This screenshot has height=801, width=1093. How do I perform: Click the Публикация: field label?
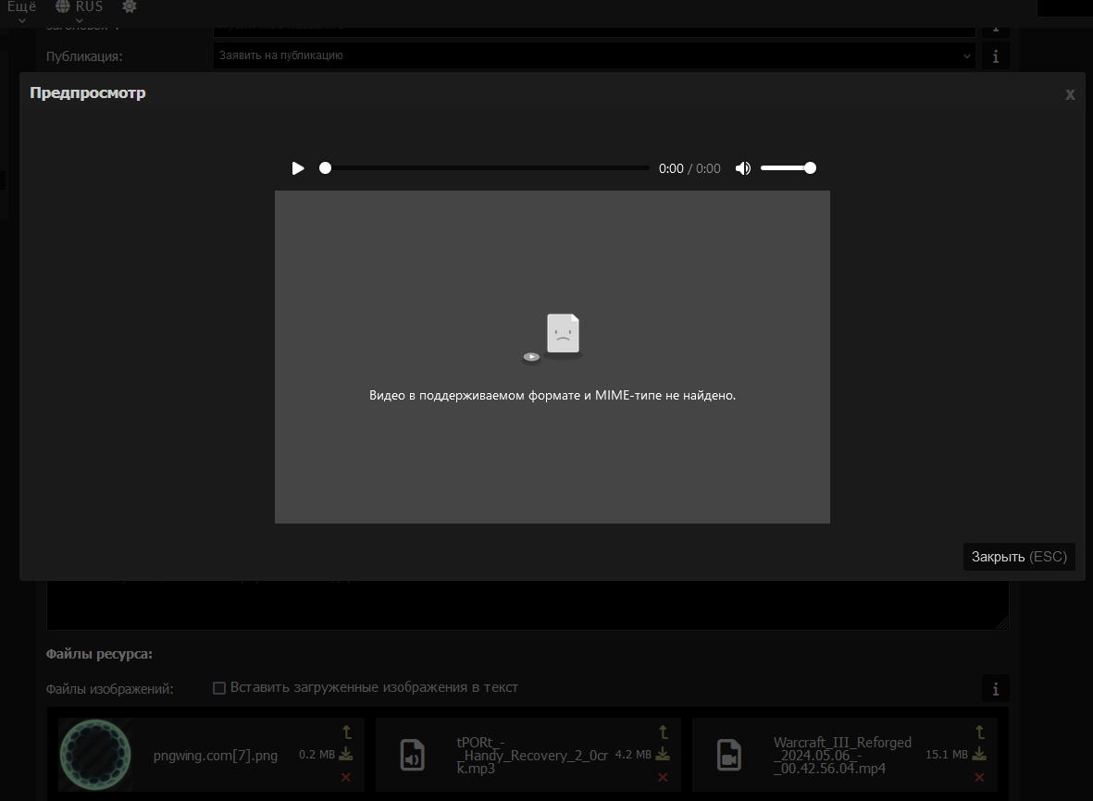click(x=84, y=56)
